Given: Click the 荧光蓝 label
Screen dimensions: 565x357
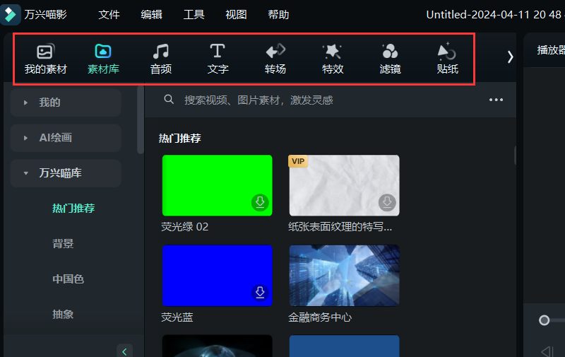Looking at the screenshot, I should click(177, 317).
